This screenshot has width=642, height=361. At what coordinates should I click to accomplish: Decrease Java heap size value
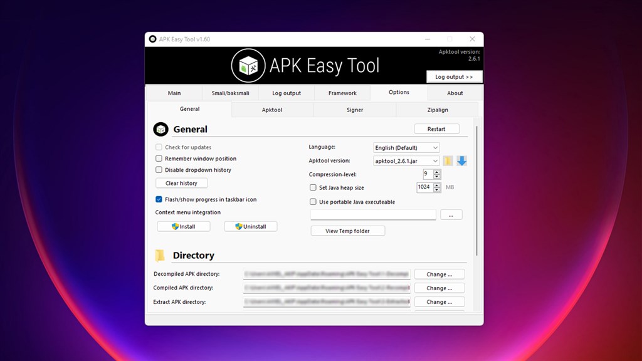click(x=437, y=190)
